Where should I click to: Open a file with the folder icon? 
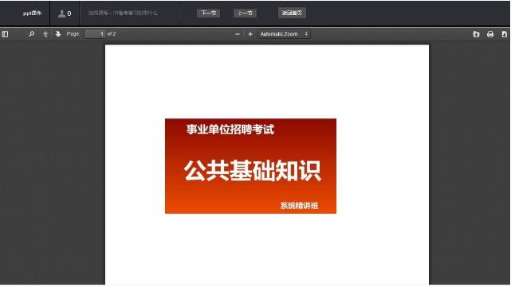point(476,34)
